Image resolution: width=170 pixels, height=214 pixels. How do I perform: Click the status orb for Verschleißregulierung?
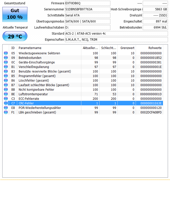tap(6, 67)
